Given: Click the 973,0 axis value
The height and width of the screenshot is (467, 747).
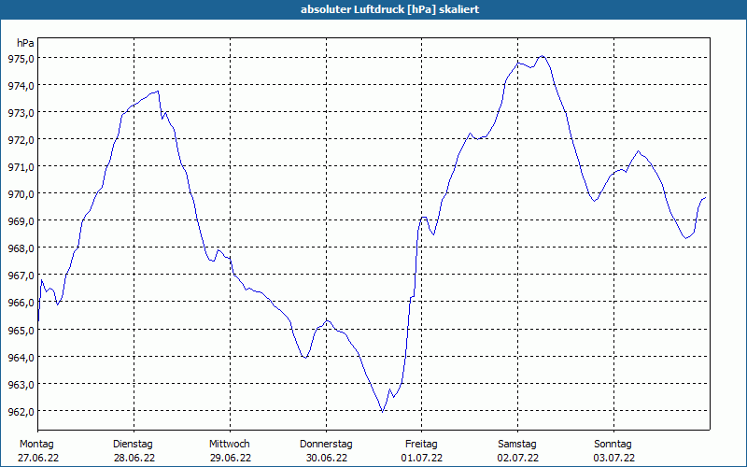Looking at the screenshot, I should [21, 112].
